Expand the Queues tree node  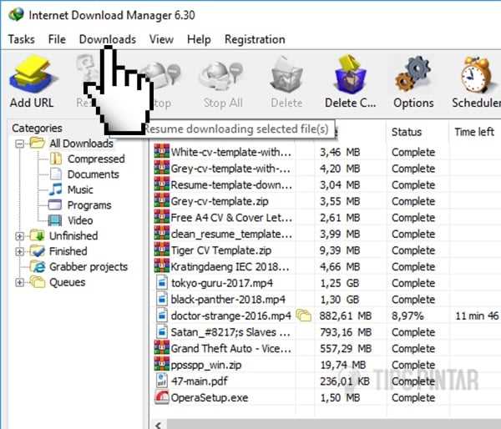pos(19,282)
